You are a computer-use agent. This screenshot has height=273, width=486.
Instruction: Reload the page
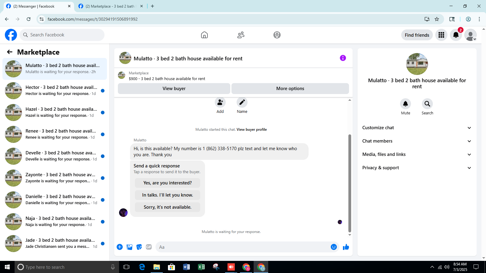[29, 19]
